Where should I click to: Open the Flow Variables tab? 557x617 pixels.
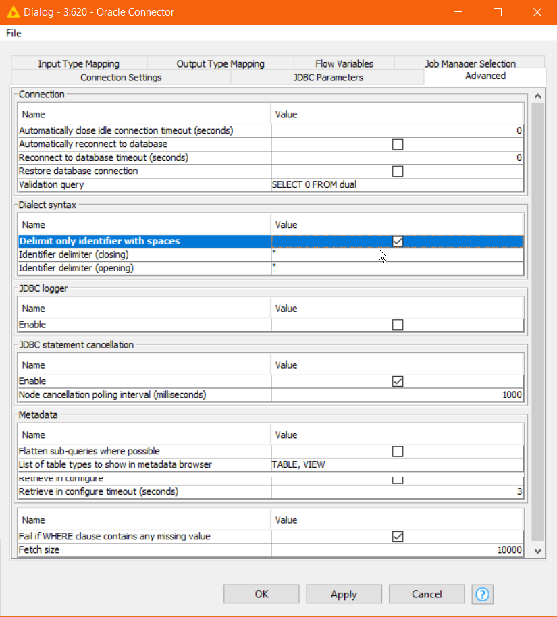pyautogui.click(x=344, y=63)
